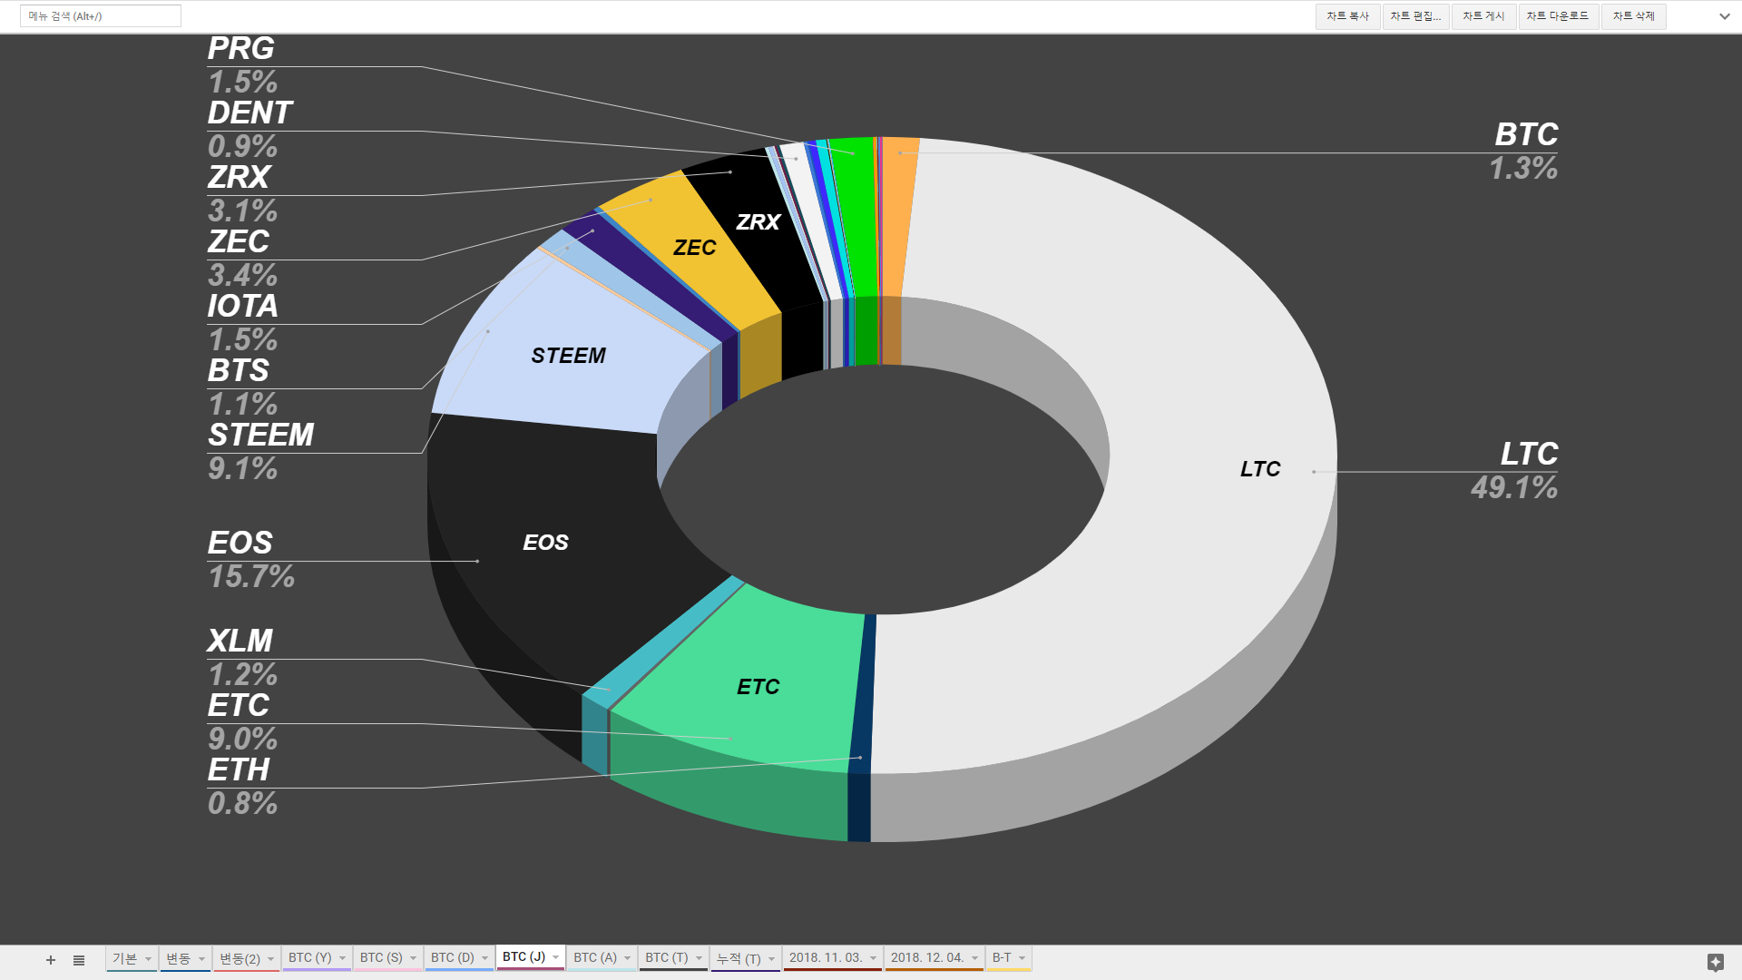Viewport: 1742px width, 980px height.
Task: Expand the chevron menu at top right
Action: pos(1723,16)
